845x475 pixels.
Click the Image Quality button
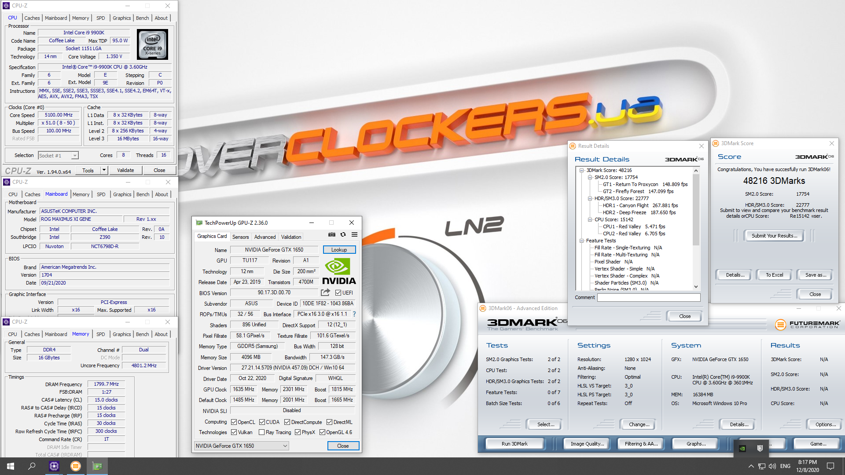tap(587, 444)
